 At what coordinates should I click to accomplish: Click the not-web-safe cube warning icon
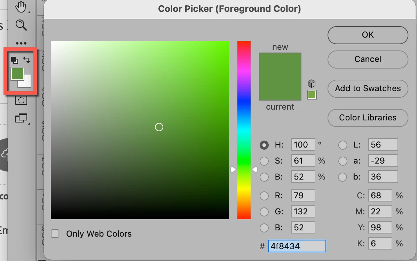click(x=312, y=84)
